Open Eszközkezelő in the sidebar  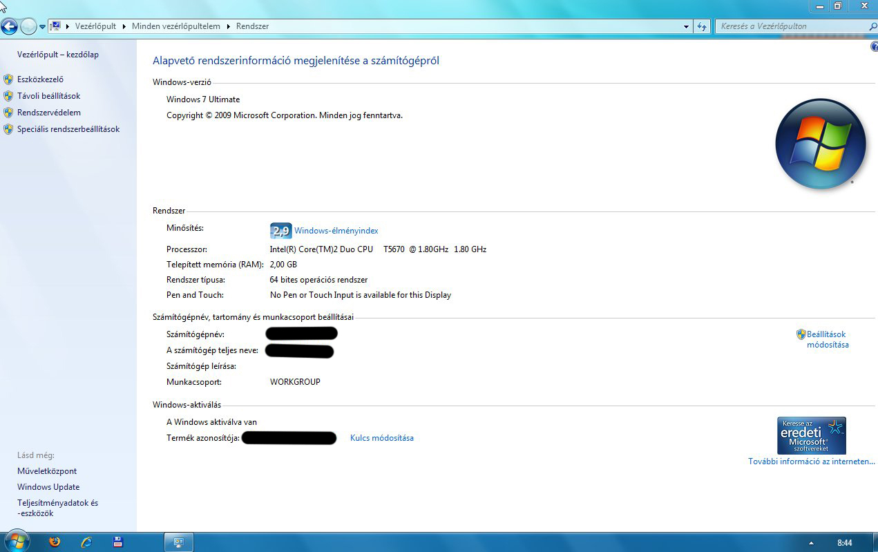tap(40, 79)
